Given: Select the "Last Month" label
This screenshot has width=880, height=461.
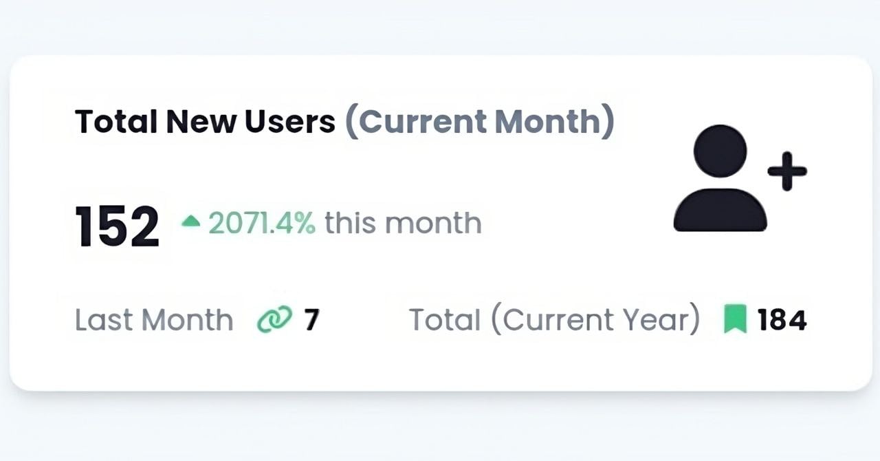Looking at the screenshot, I should coord(154,321).
